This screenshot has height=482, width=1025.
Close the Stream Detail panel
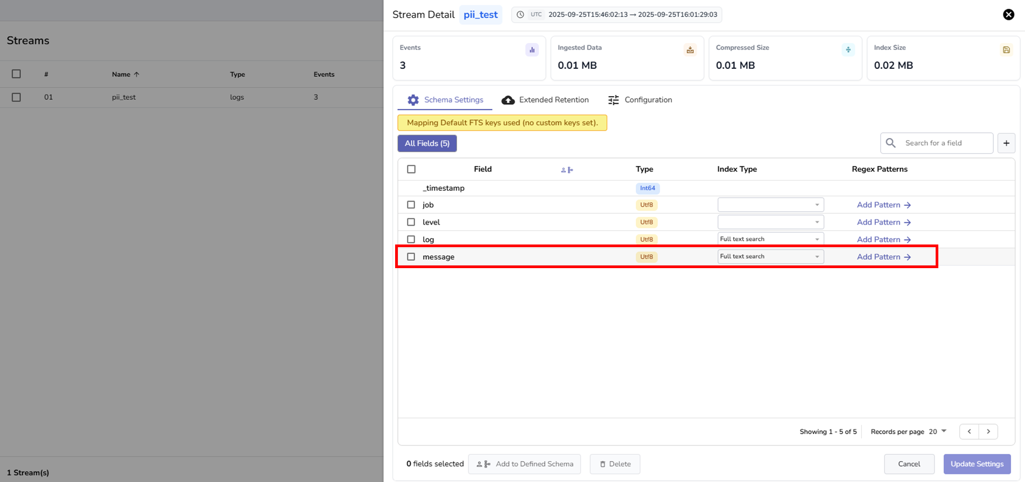coord(1008,15)
